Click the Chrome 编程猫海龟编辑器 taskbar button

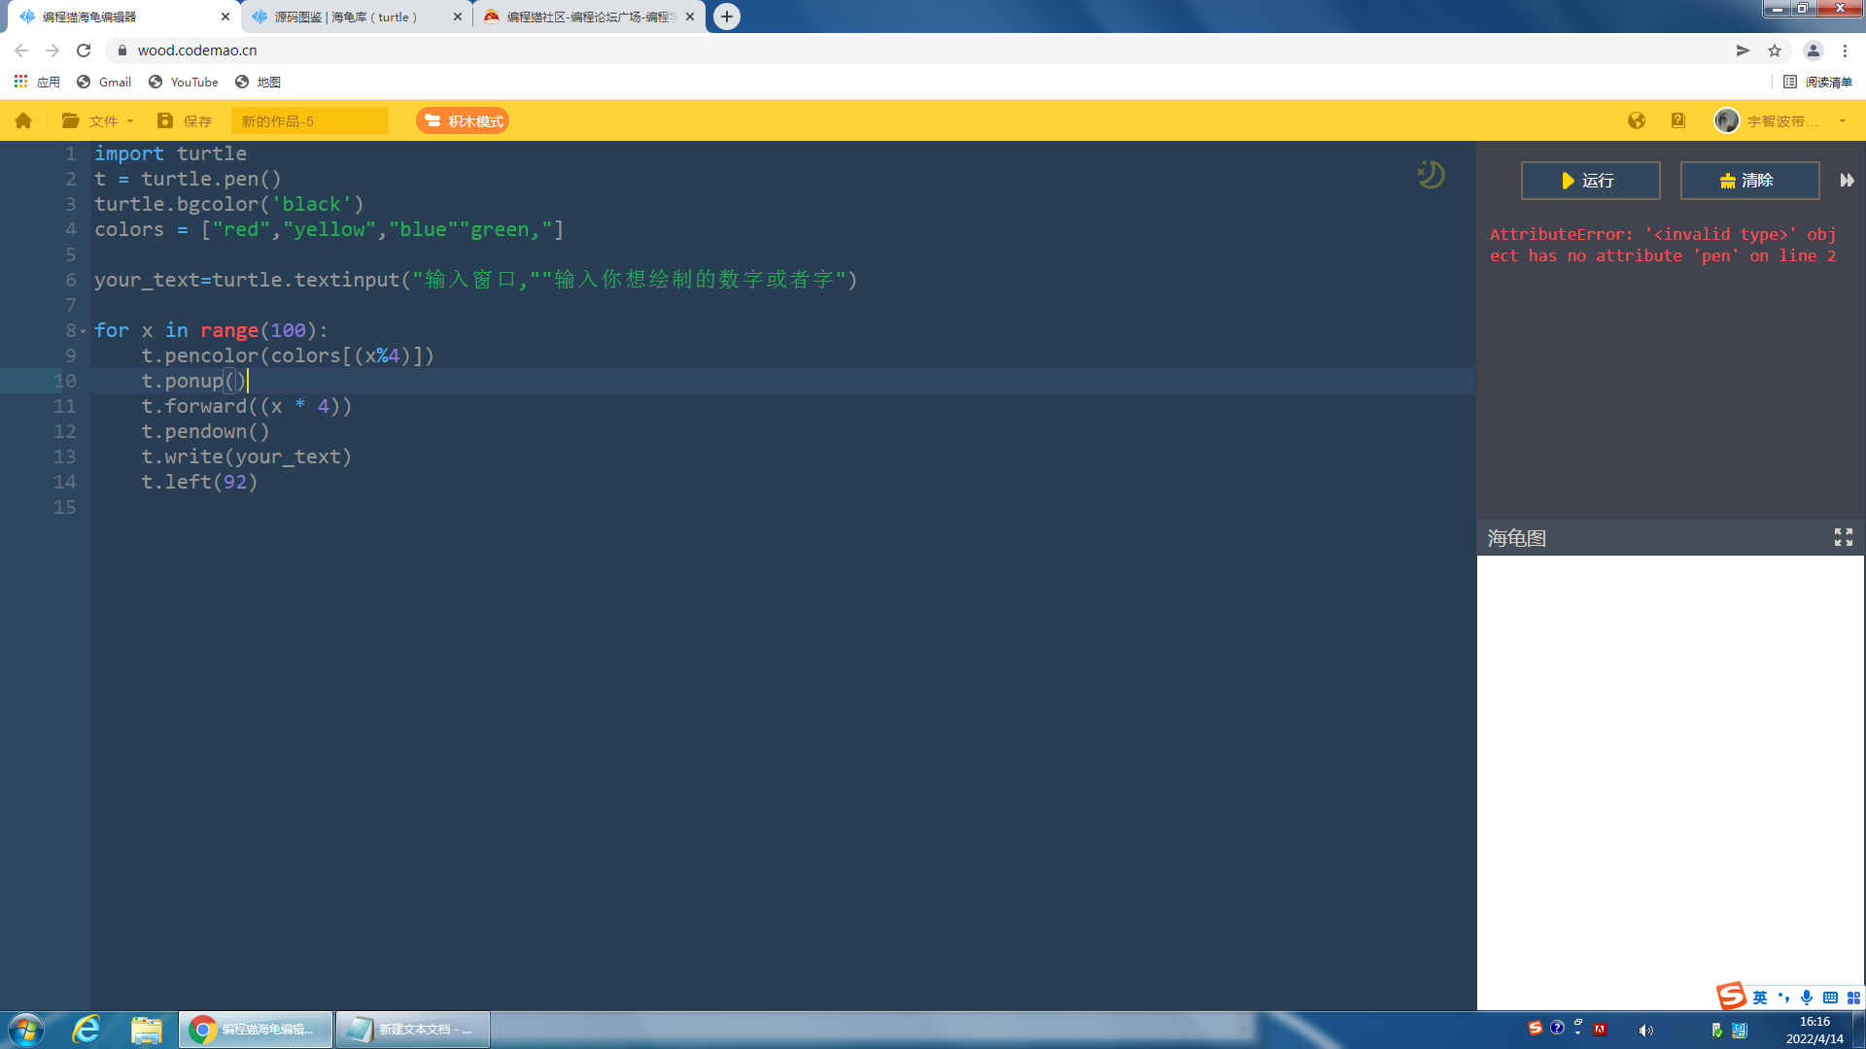pyautogui.click(x=256, y=1030)
